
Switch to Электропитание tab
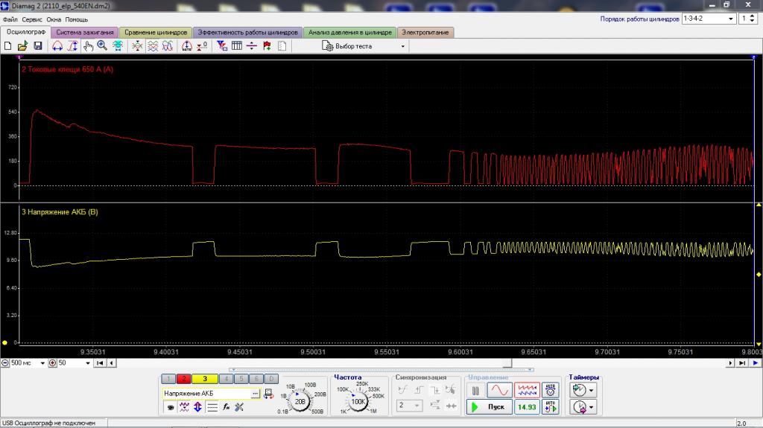tap(425, 32)
